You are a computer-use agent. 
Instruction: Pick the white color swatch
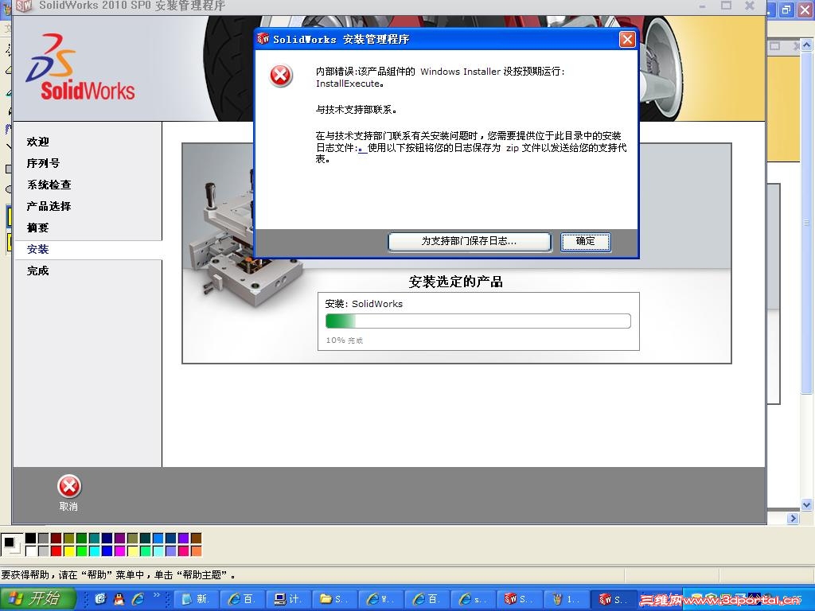pos(31,551)
